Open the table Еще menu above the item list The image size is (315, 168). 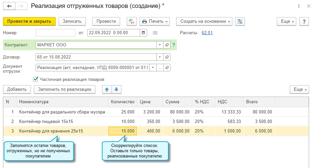click(x=299, y=89)
